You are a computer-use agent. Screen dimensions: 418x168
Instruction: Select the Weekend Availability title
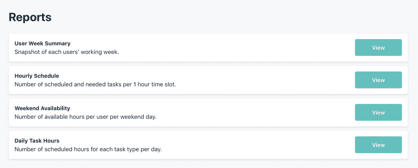tap(42, 108)
